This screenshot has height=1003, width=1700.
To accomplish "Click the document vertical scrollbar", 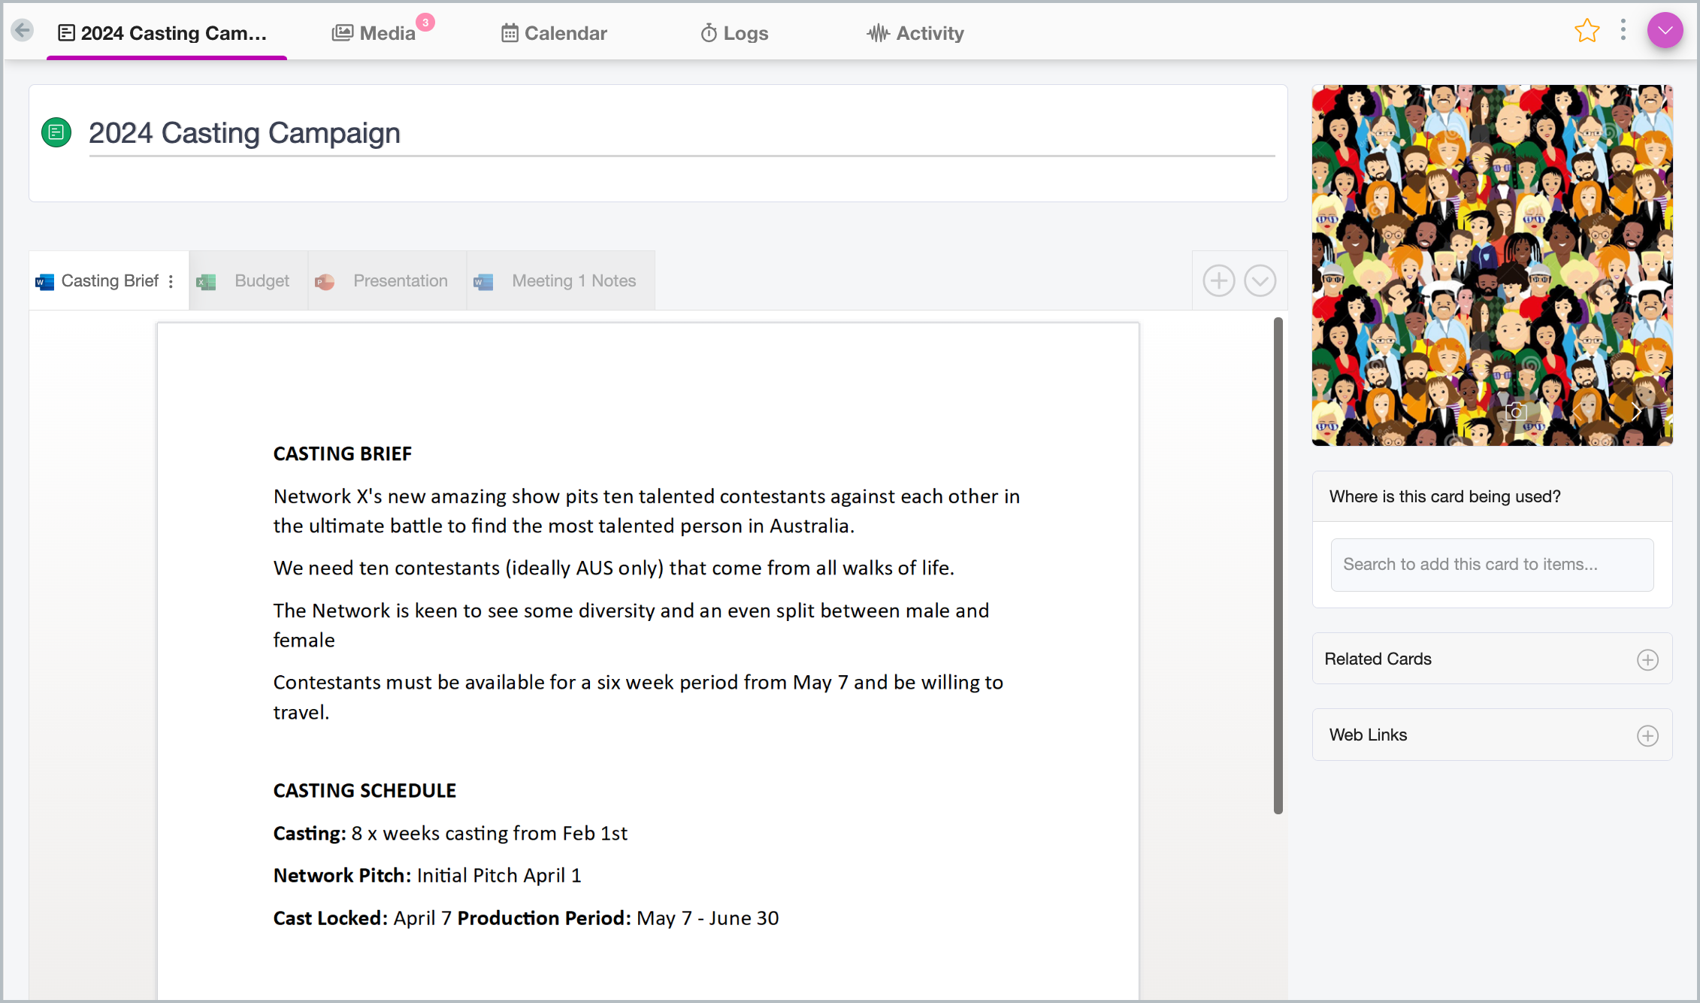I will pos(1278,565).
